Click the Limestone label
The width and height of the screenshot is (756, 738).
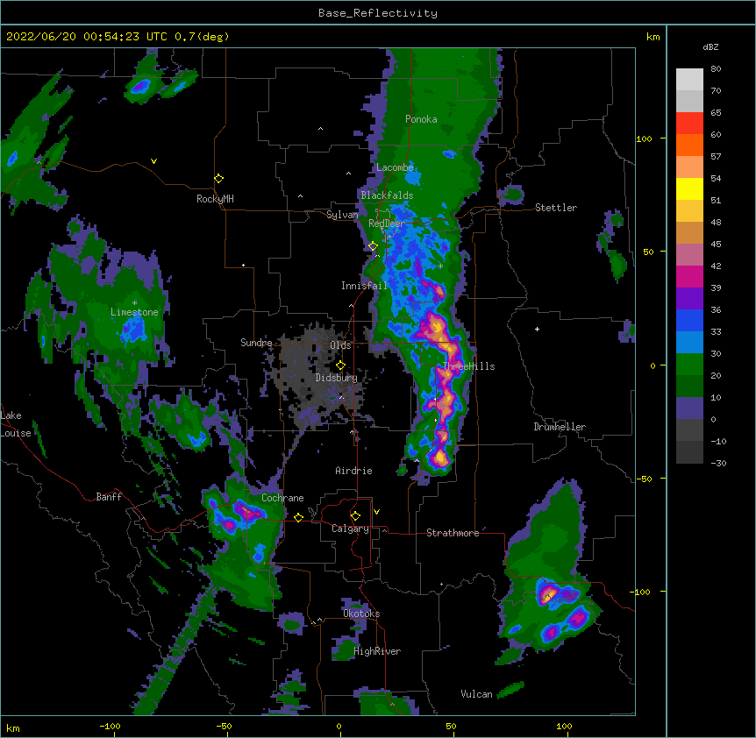pyautogui.click(x=134, y=312)
